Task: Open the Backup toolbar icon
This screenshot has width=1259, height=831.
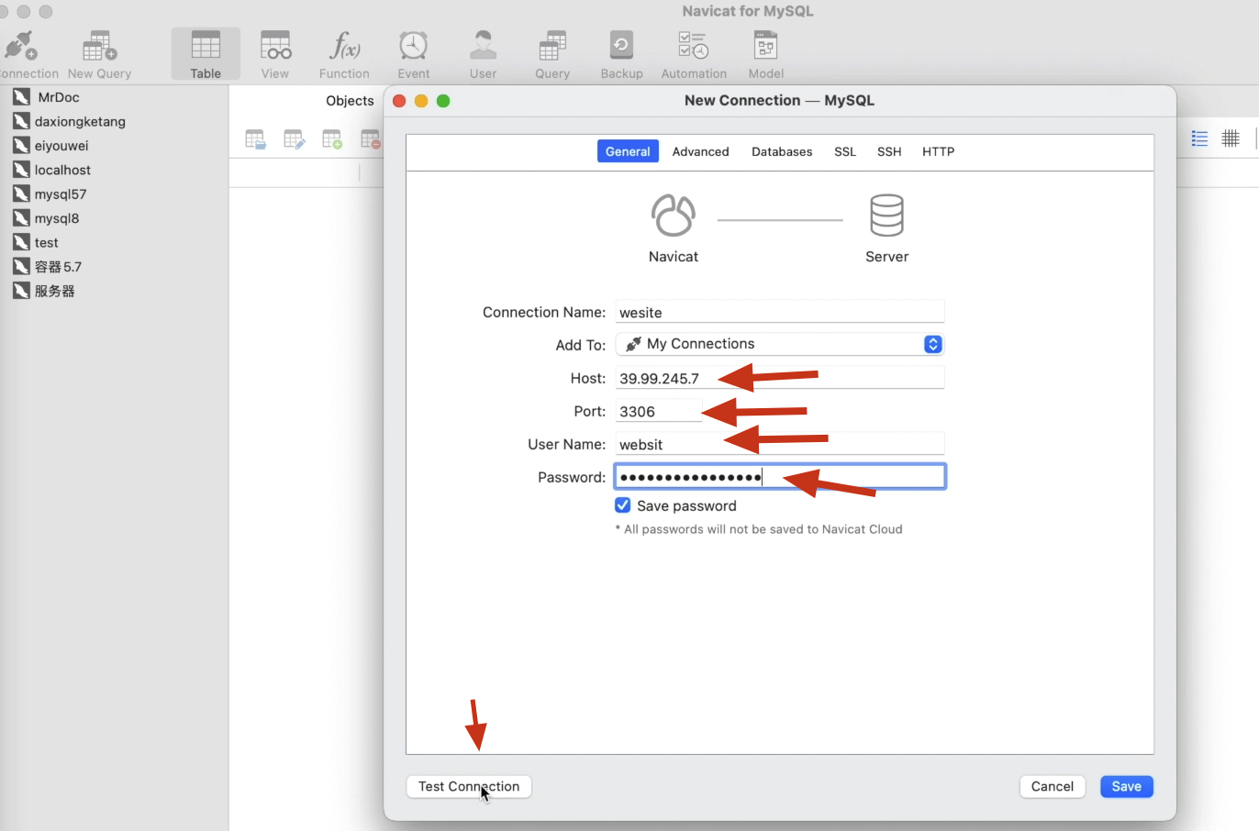Action: coord(621,55)
